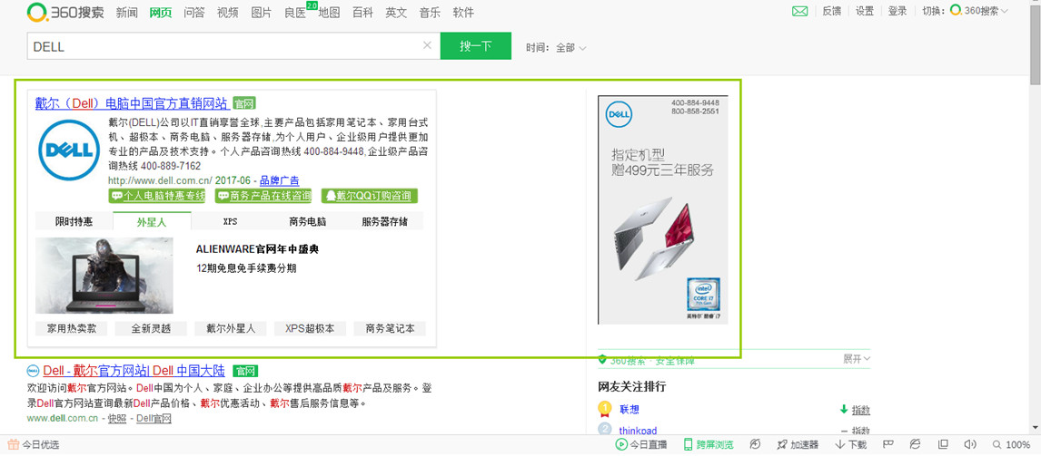Expand the 展开 section on the right
Image resolution: width=1041 pixels, height=456 pixels.
[858, 359]
